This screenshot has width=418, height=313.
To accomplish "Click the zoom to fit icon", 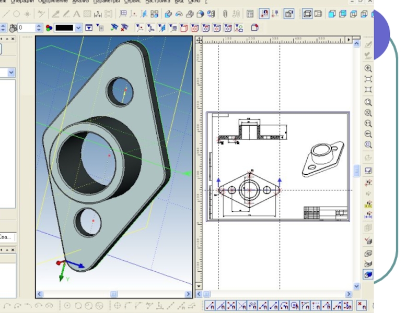I will [x=368, y=79].
